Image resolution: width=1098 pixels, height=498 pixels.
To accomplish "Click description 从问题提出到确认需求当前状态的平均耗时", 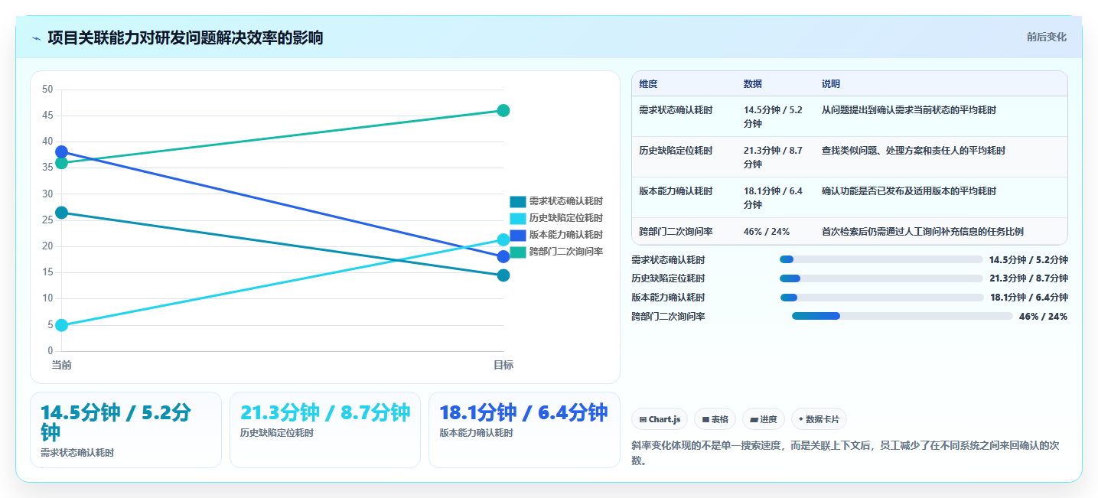I will click(909, 110).
